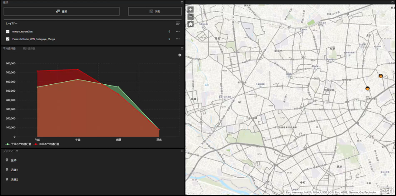This screenshot has width=396, height=196.
Task: Click the southwestern orange store marker on map
Action: 367,88
